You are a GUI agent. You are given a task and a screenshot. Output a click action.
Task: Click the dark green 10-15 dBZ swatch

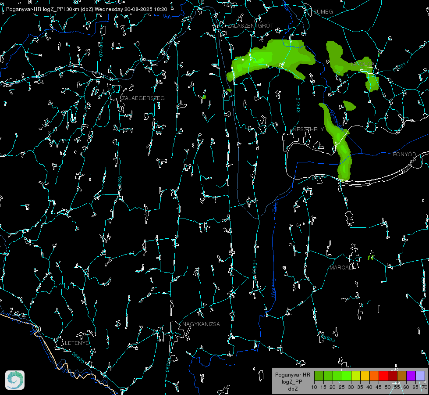[319, 376]
